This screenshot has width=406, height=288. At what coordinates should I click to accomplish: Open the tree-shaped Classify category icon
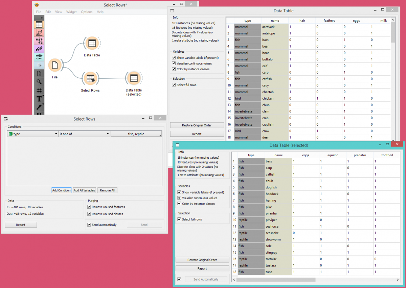click(39, 41)
